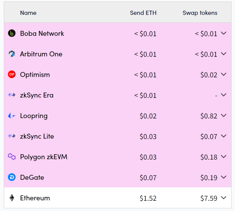The height and width of the screenshot is (211, 235).
Task: Open the Polygon zkEVM name link
Action: click(x=44, y=157)
